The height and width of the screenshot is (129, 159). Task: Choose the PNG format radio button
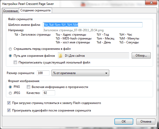(x=10, y=87)
